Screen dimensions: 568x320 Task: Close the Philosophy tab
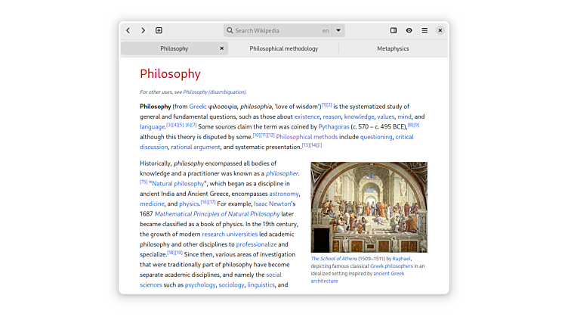tap(221, 48)
